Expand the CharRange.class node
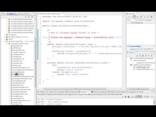This screenshot has height=117, width=156. (9, 55)
